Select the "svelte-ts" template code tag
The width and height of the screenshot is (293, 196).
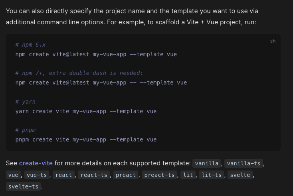[24, 186]
